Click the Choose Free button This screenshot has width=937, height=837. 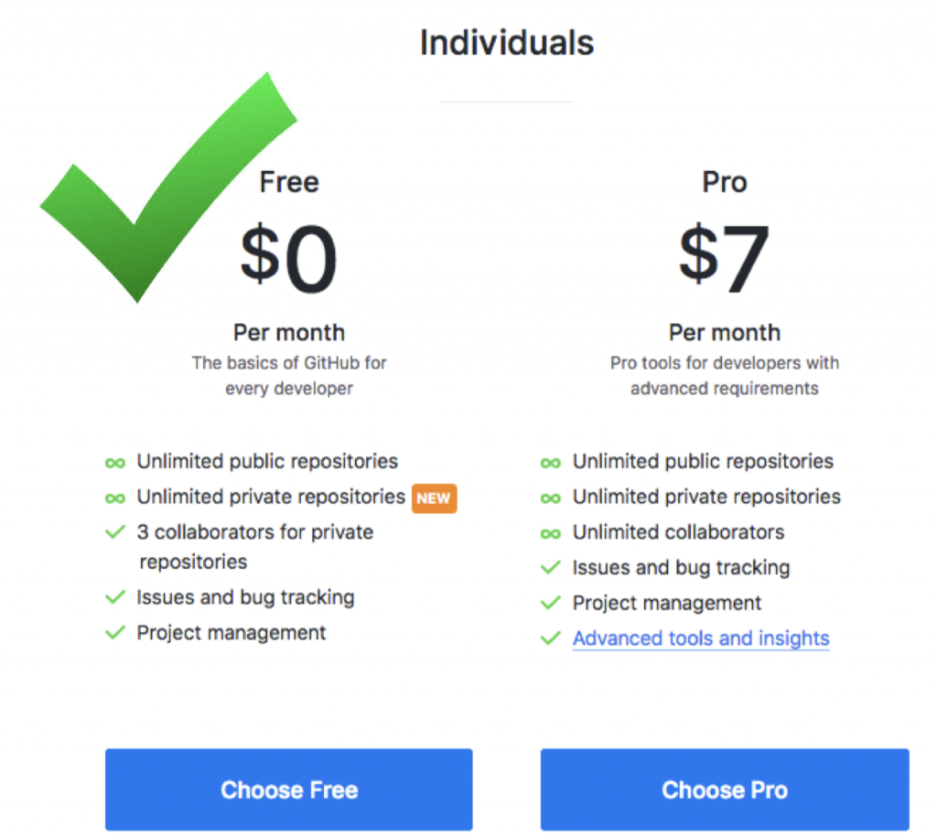pos(288,789)
